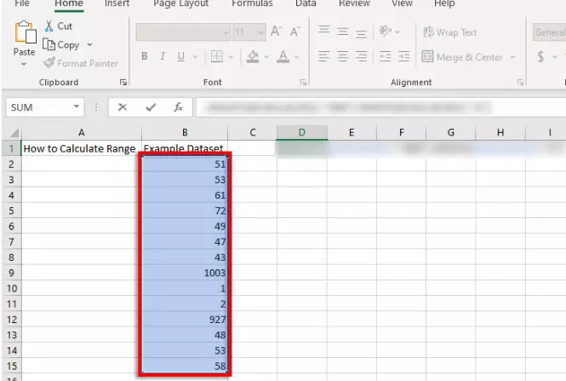Increase indent icon
This screenshot has width=566, height=381.
[x=404, y=56]
